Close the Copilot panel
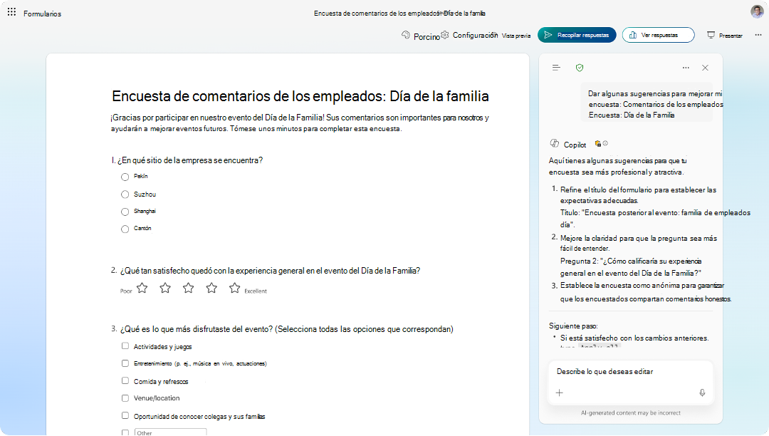The image size is (769, 436). tap(705, 68)
